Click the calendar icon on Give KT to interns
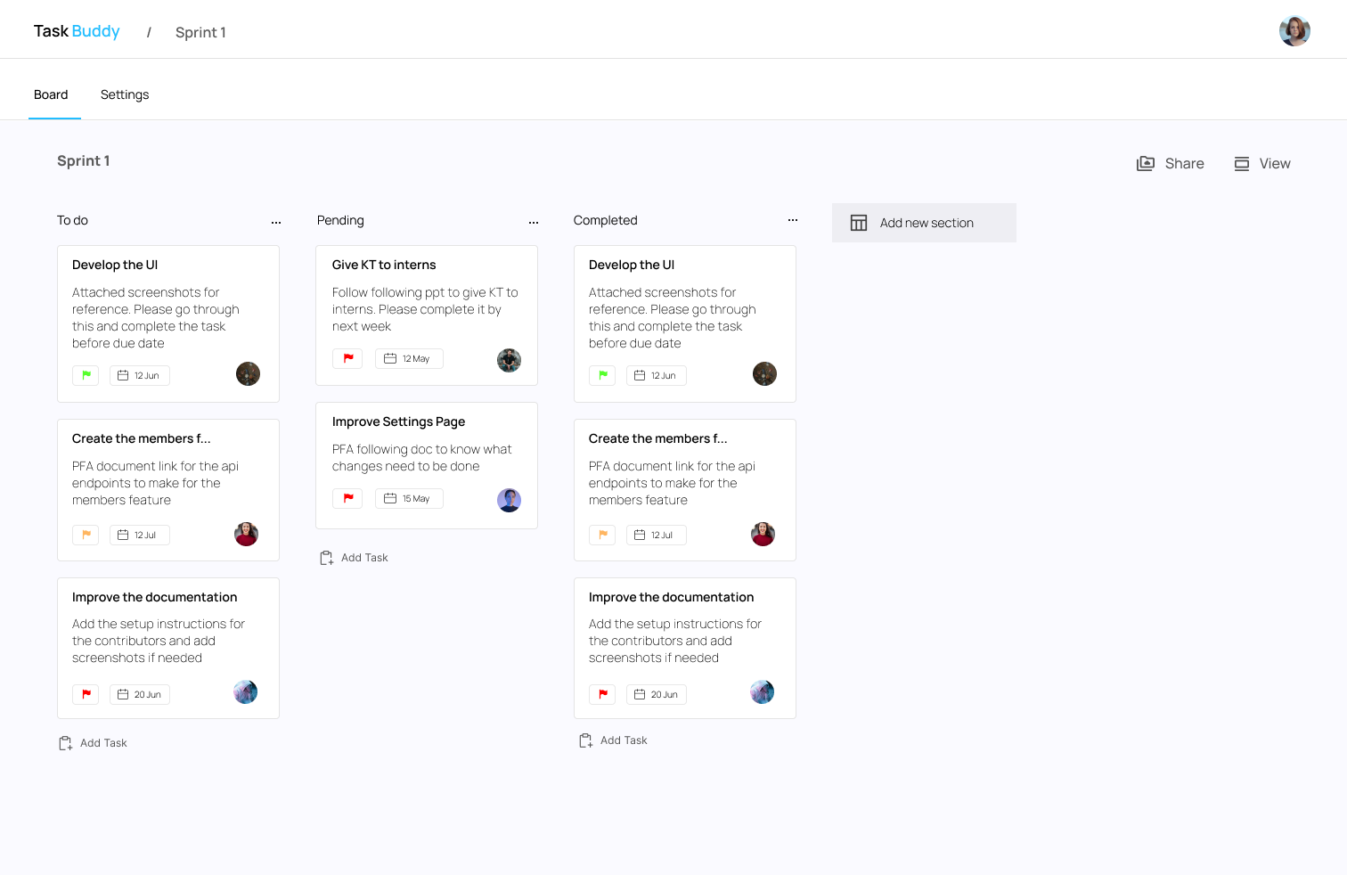Image resolution: width=1347 pixels, height=875 pixels. point(390,357)
